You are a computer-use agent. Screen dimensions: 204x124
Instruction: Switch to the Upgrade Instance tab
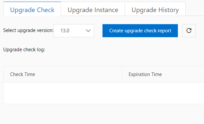[x=93, y=9]
